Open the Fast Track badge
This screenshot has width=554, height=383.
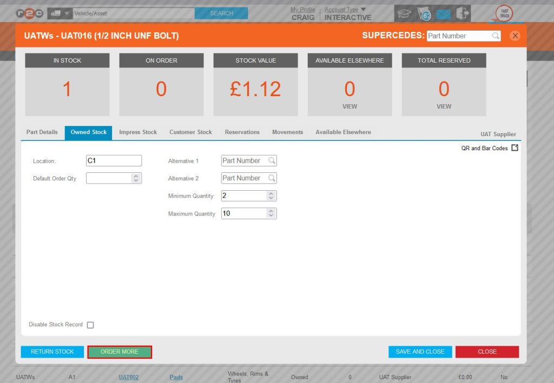click(x=505, y=13)
